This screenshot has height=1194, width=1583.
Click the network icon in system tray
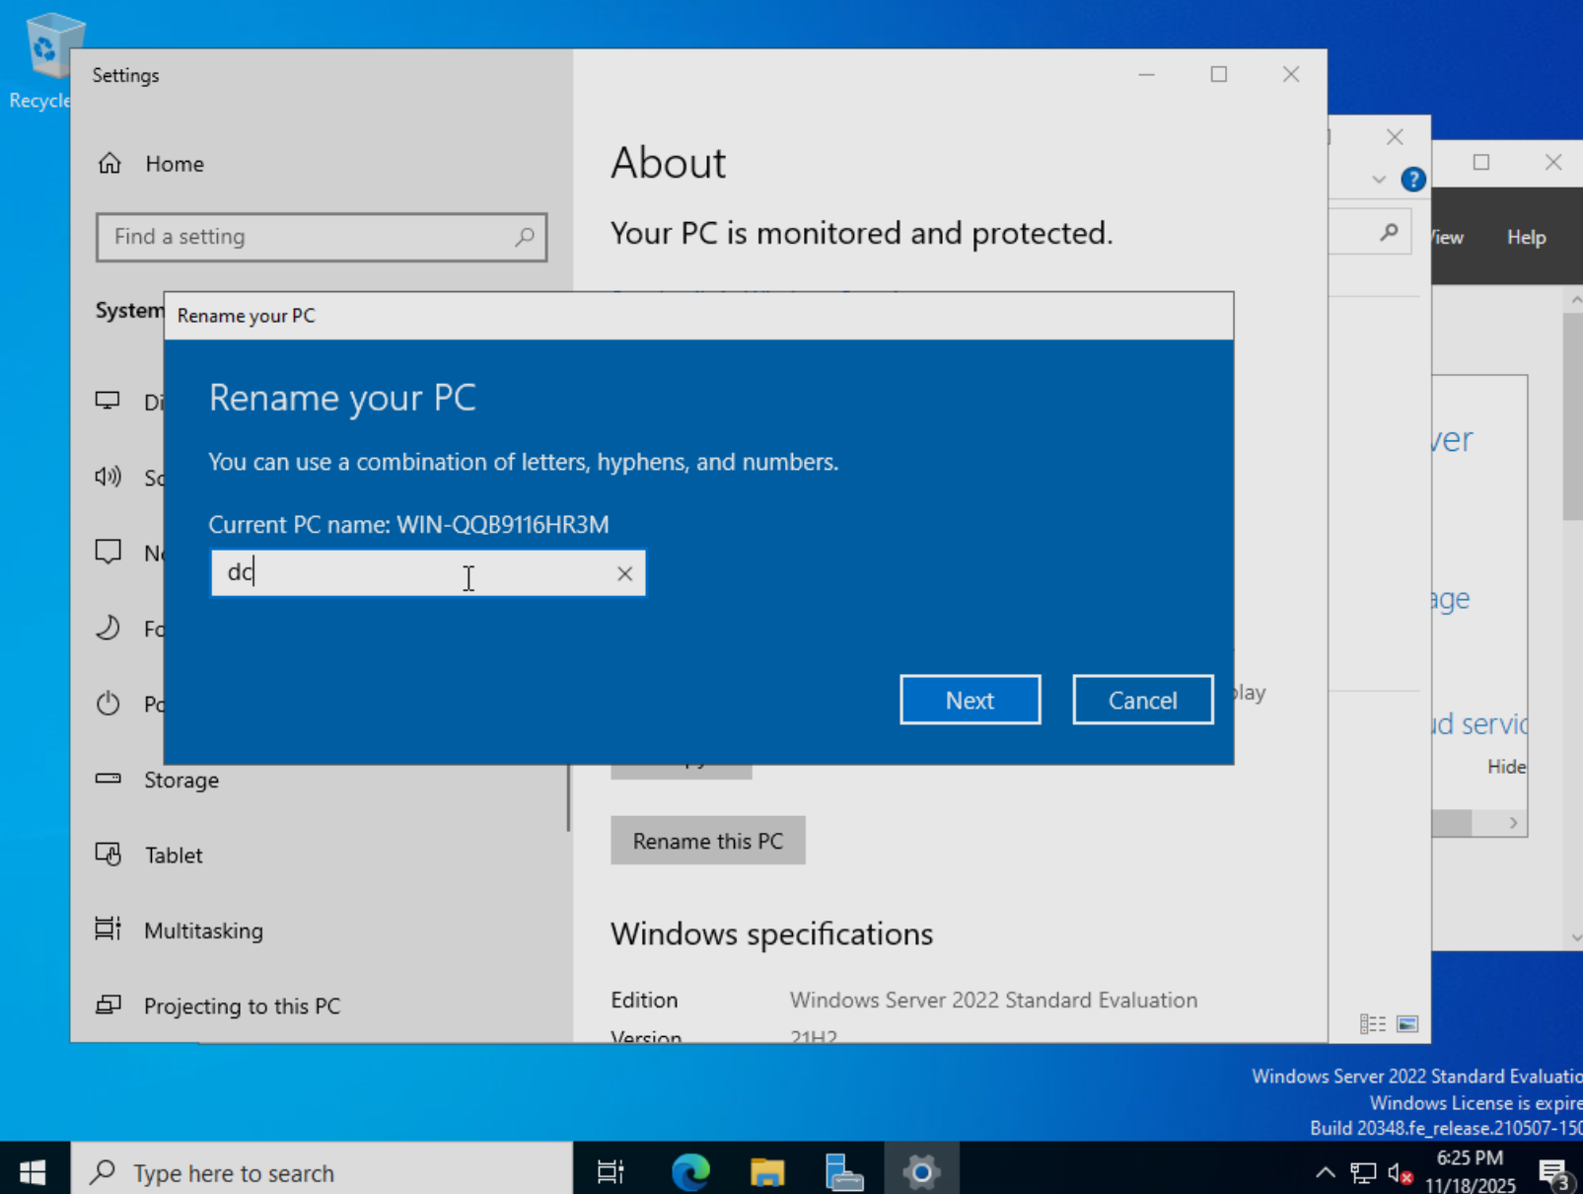[x=1363, y=1172]
